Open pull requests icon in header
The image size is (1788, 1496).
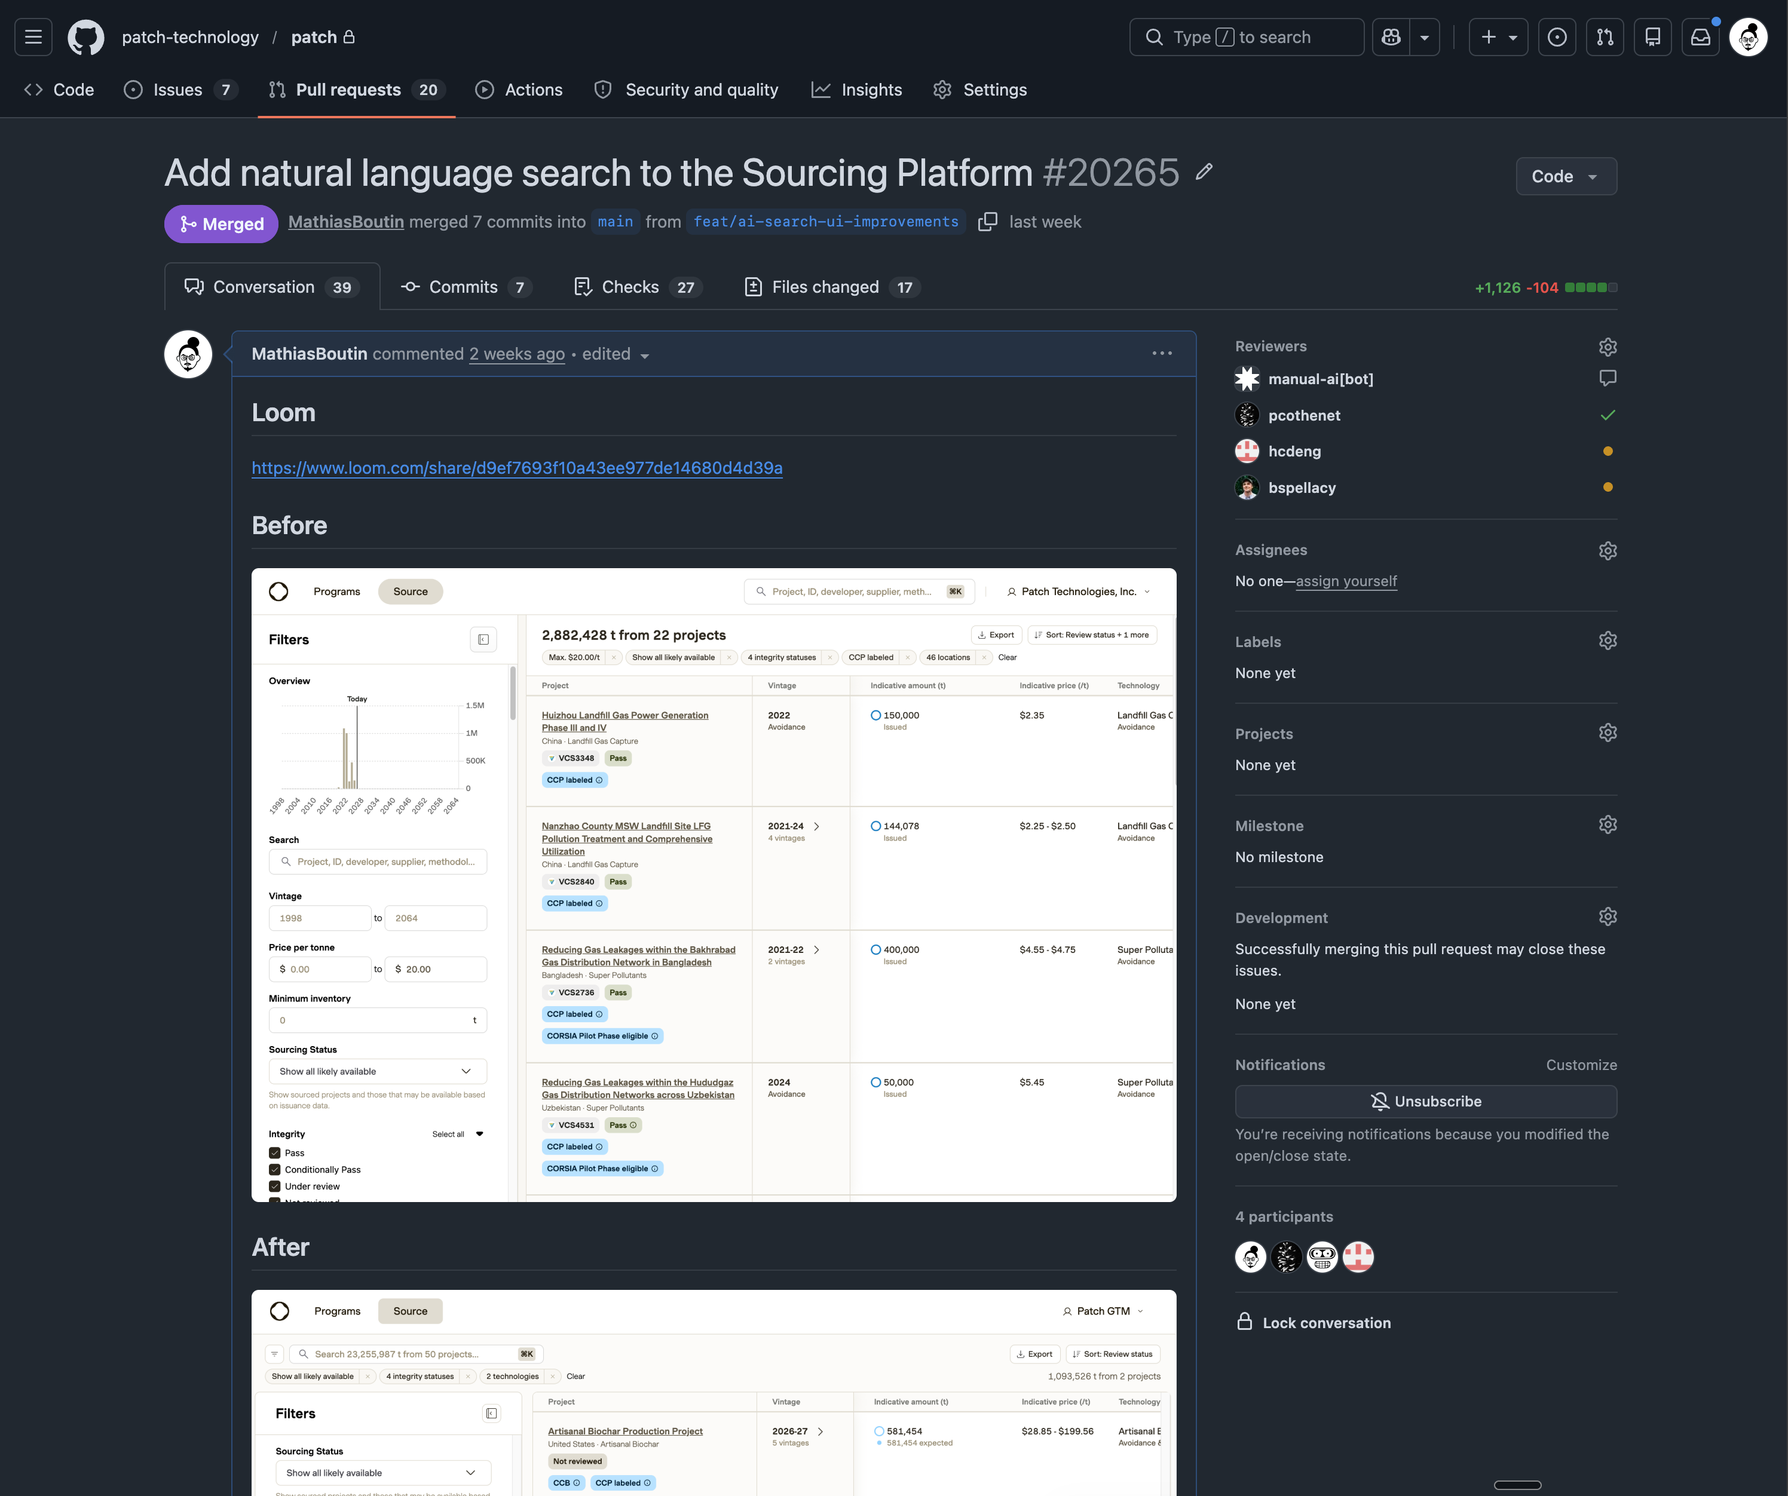point(1605,38)
